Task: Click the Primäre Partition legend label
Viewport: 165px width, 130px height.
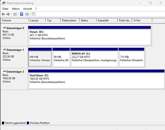Action: point(40,123)
